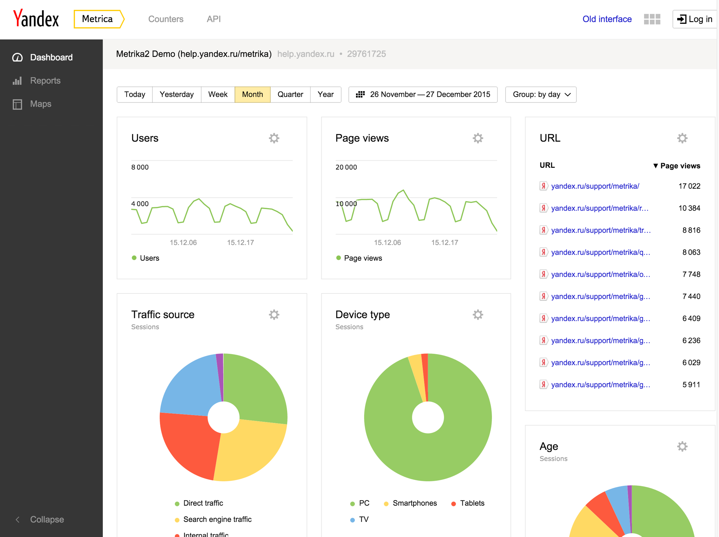Open settings gear for Device type widget
The height and width of the screenshot is (537, 719).
[478, 315]
